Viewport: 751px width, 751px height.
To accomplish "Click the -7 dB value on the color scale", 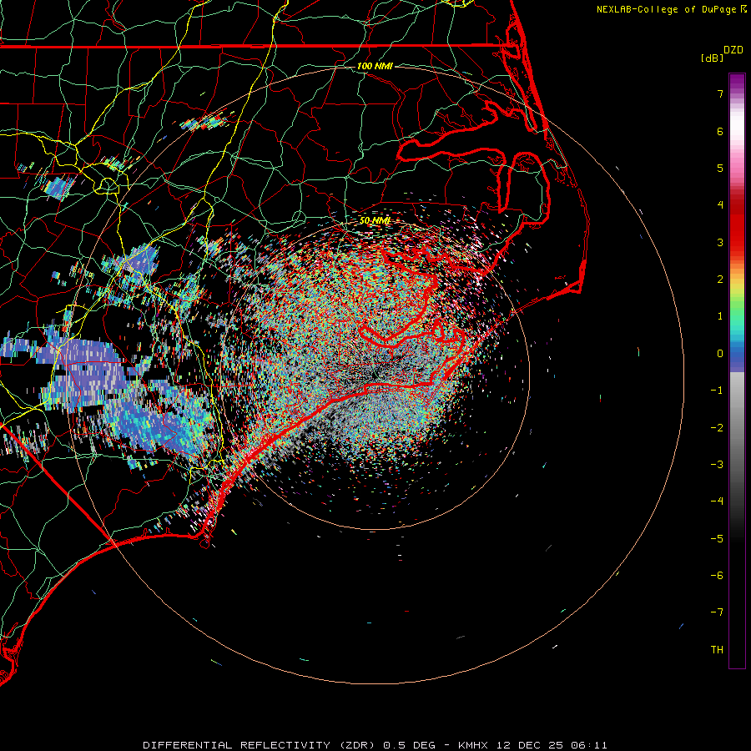I will pyautogui.click(x=717, y=612).
